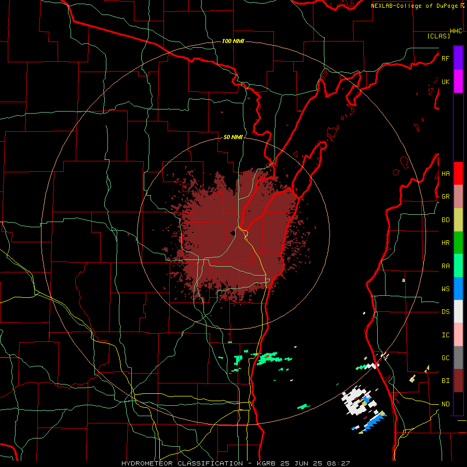The width and height of the screenshot is (467, 467).
Task: Click the HR legend label
Action: click(x=445, y=243)
